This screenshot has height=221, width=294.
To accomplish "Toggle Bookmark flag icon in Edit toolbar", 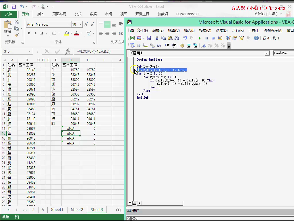I will click(x=204, y=45).
